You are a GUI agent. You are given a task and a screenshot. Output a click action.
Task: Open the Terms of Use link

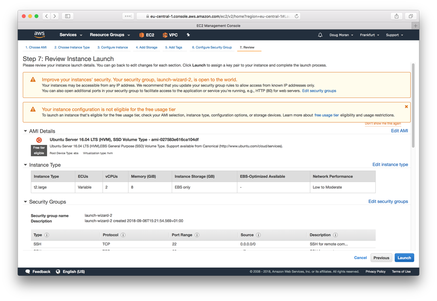pos(401,272)
